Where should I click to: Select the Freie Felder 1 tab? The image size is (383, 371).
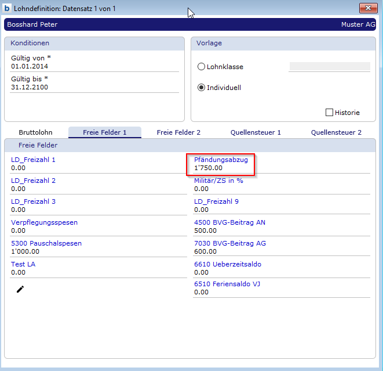tap(105, 132)
